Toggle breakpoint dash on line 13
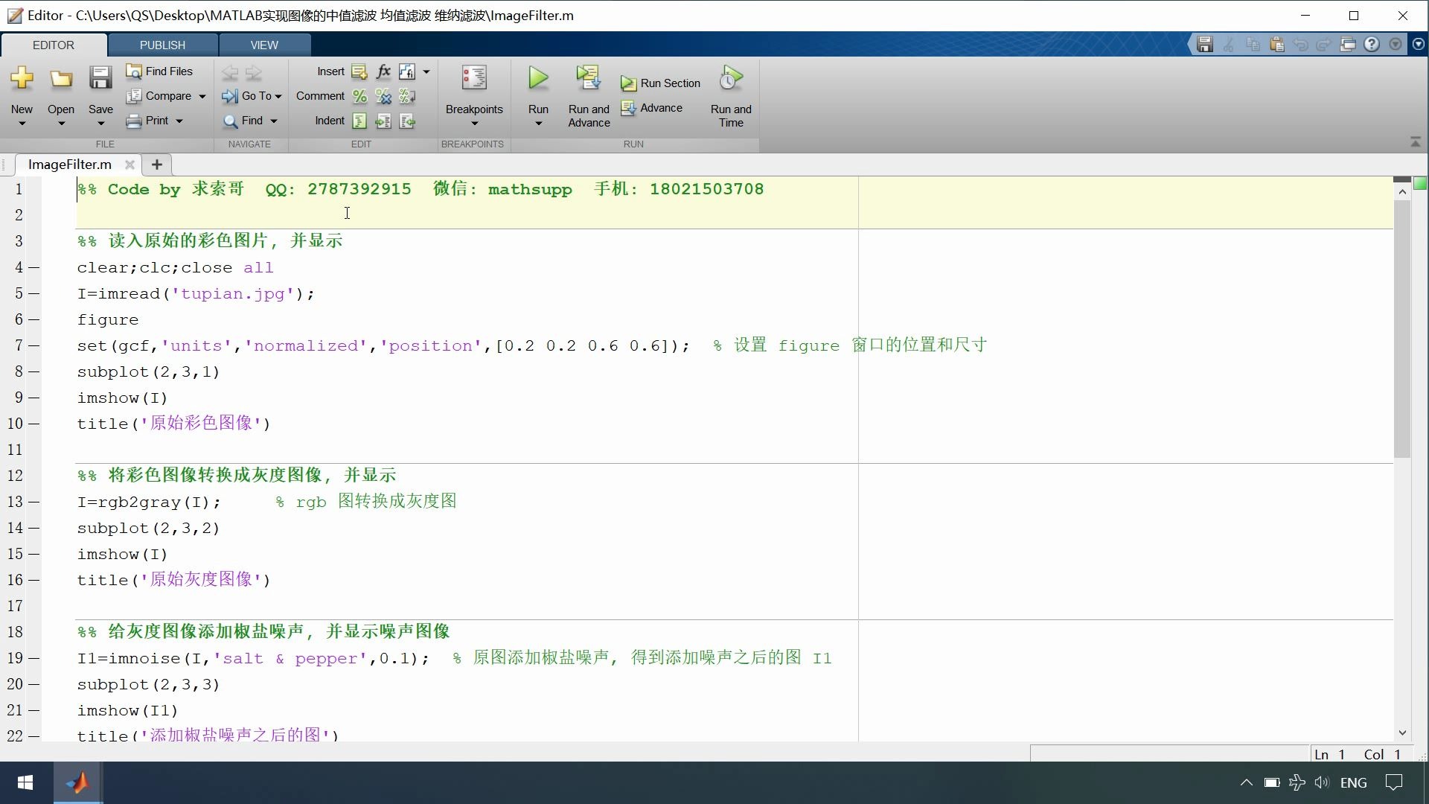Viewport: 1429px width, 804px height. pos(33,502)
